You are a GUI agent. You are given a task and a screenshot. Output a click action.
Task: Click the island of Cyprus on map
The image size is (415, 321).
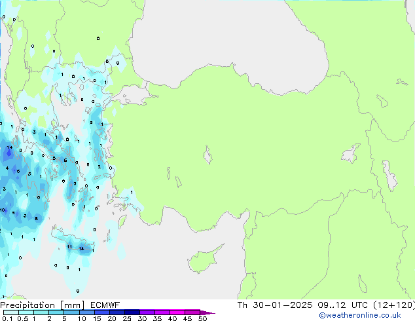pyautogui.click(x=200, y=258)
